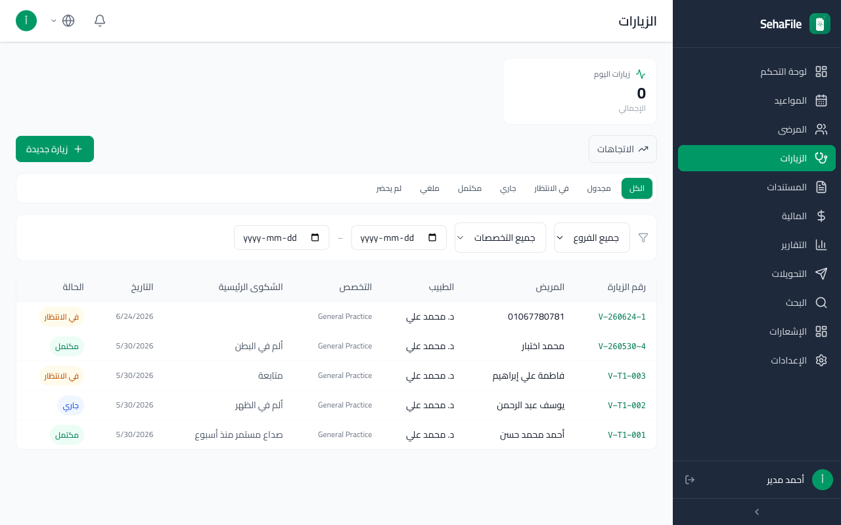Click the الاتجاهات trends button
This screenshot has height=525, width=841.
coord(623,149)
